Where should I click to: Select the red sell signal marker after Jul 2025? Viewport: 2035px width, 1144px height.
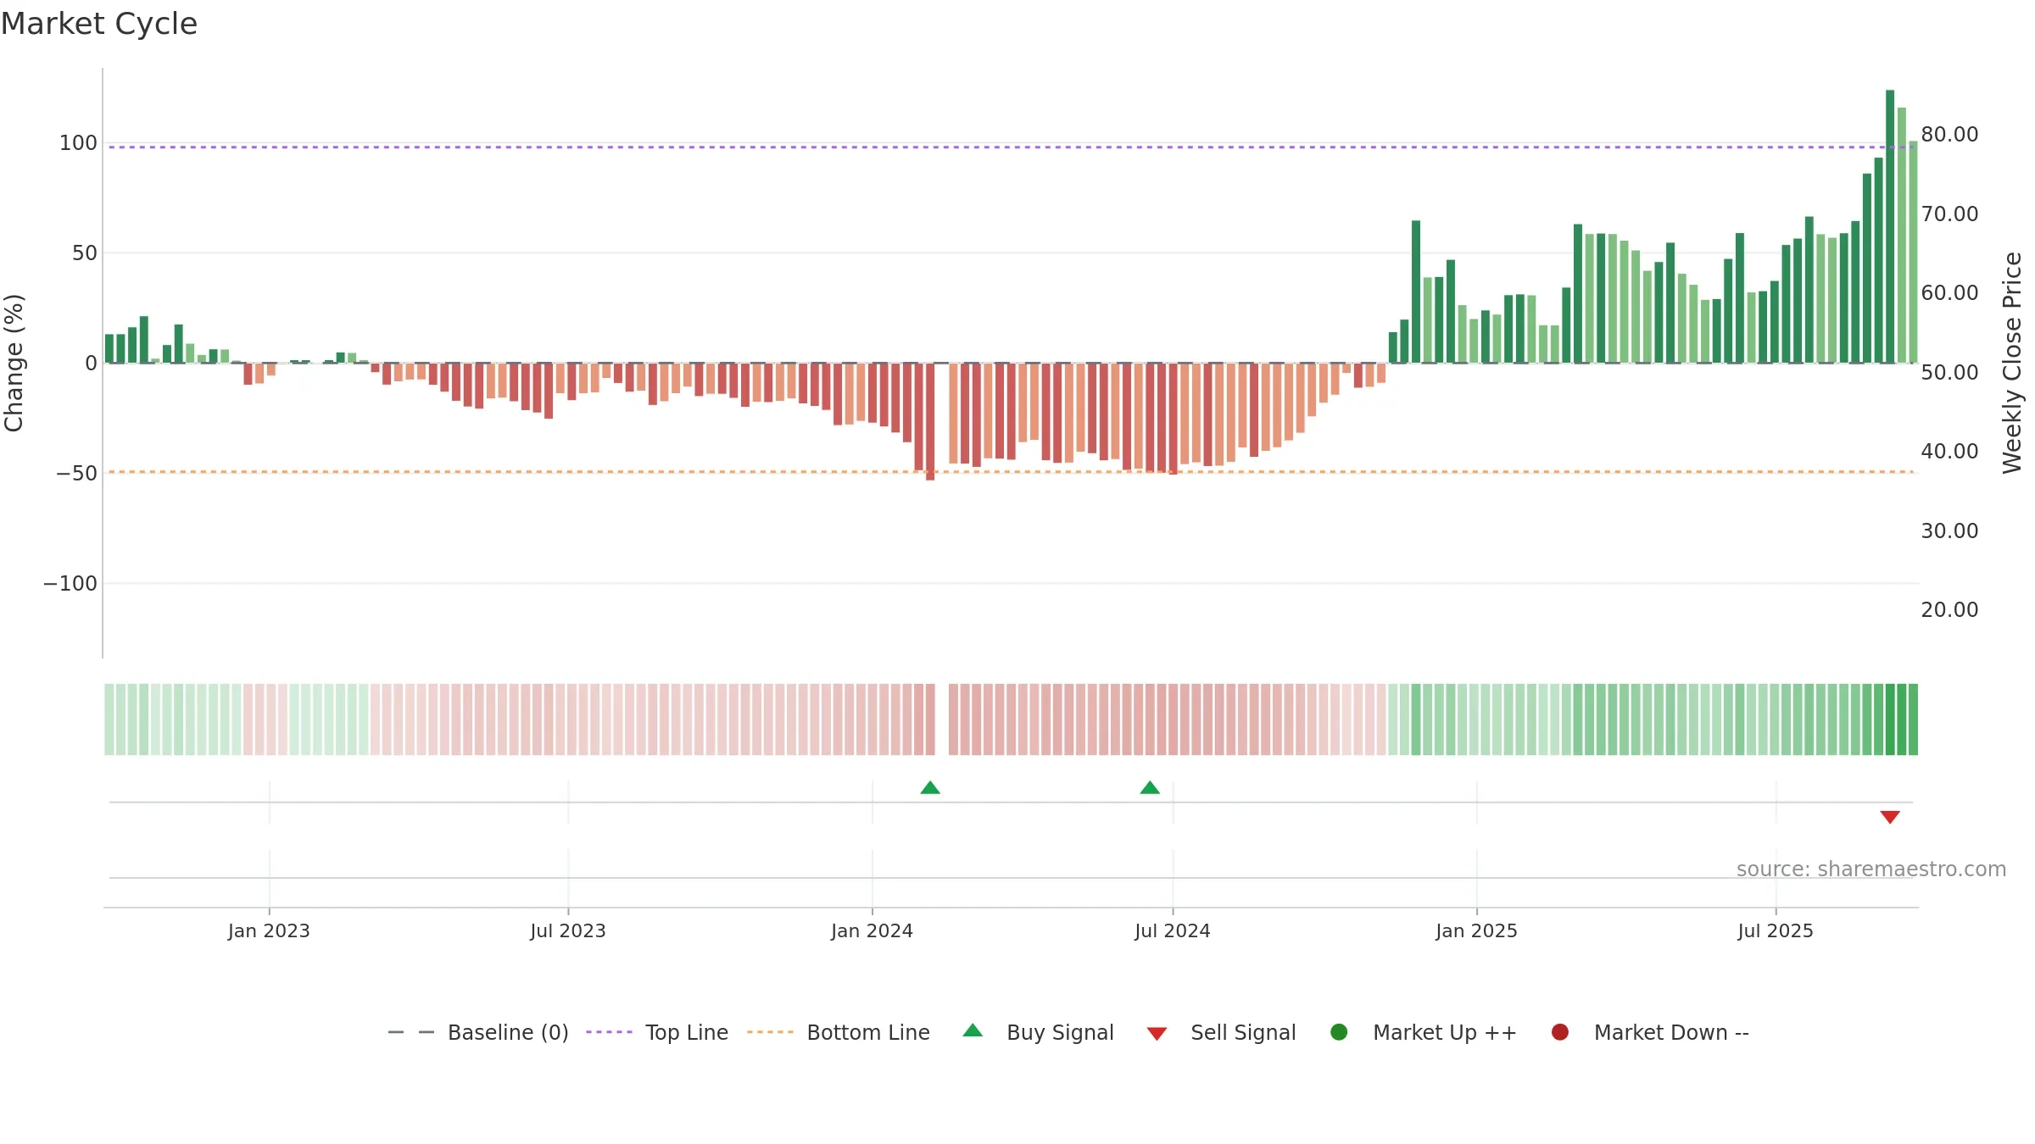1890,817
